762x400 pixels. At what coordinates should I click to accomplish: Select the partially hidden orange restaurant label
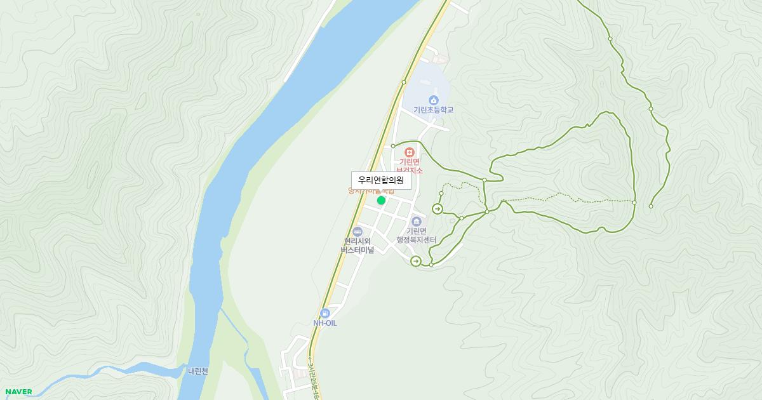pyautogui.click(x=371, y=191)
